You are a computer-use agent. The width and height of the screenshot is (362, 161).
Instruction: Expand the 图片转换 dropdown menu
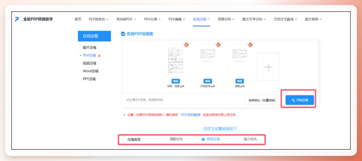click(x=313, y=19)
